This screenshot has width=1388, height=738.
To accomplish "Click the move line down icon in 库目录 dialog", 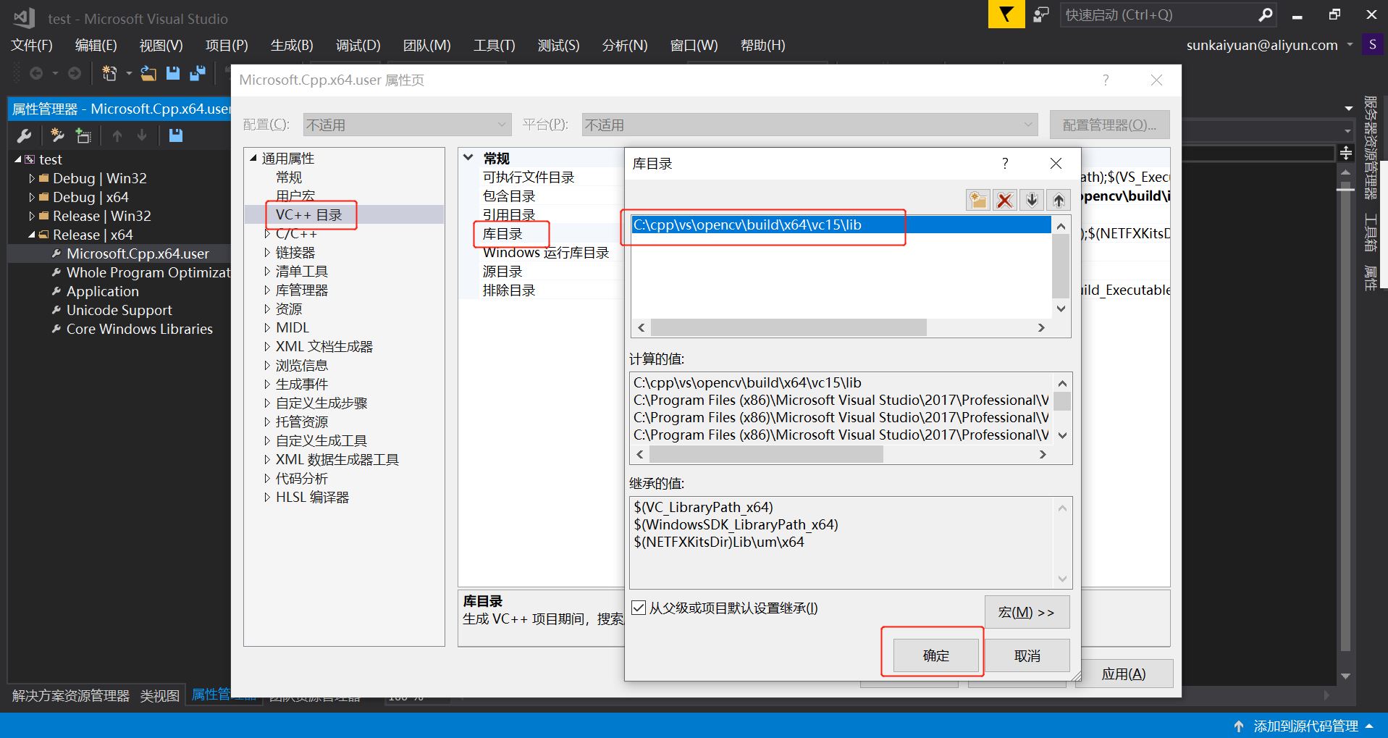I will point(1032,200).
